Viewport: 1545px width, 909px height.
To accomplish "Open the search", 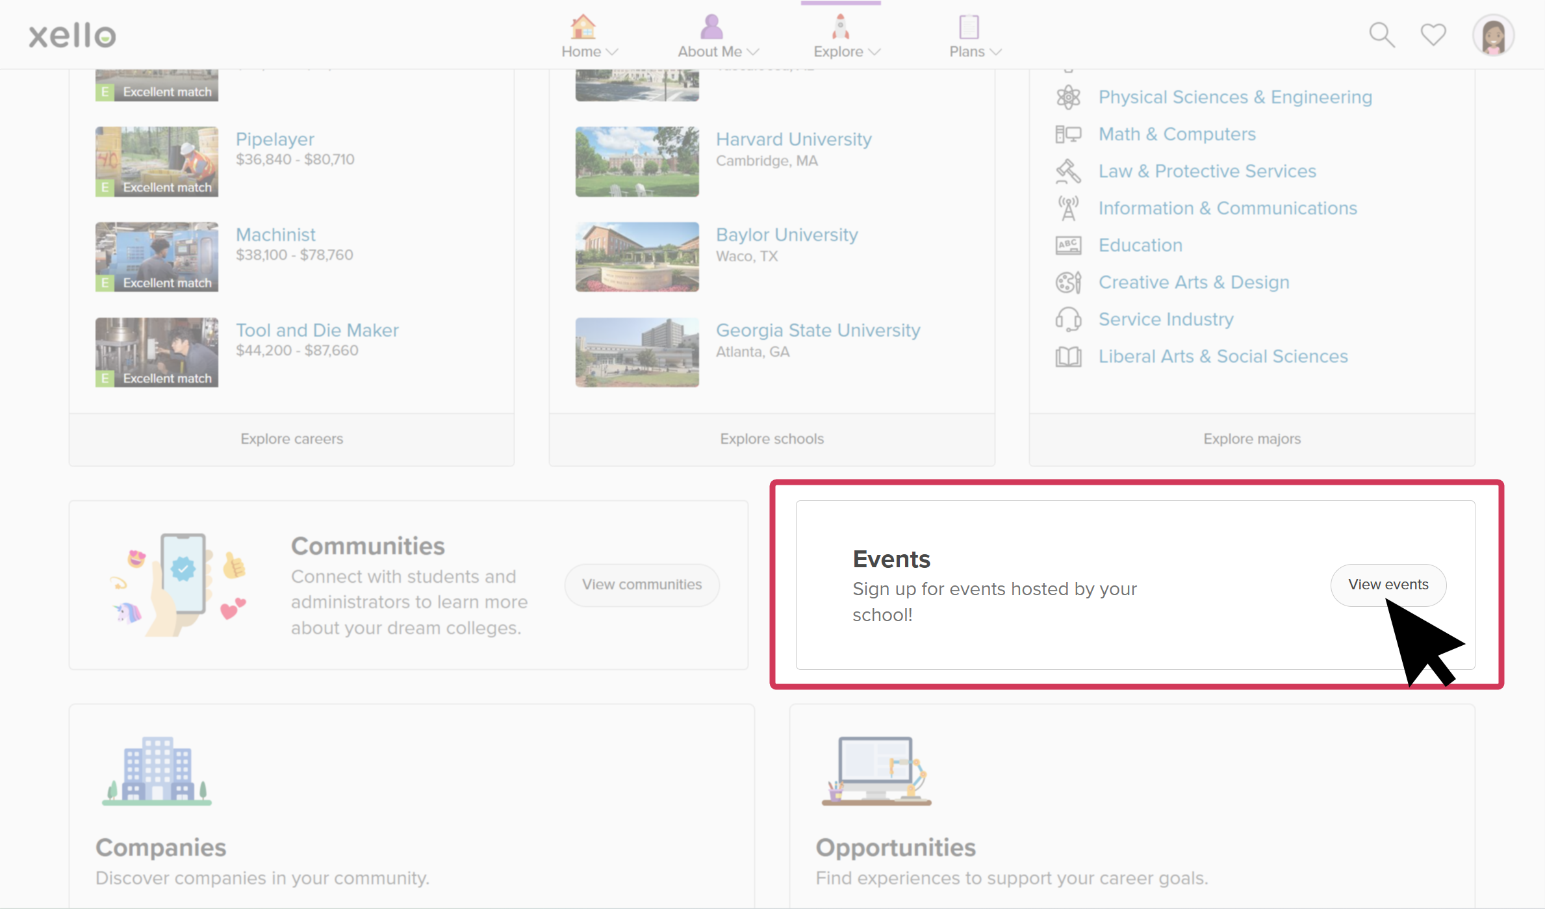I will coord(1381,34).
